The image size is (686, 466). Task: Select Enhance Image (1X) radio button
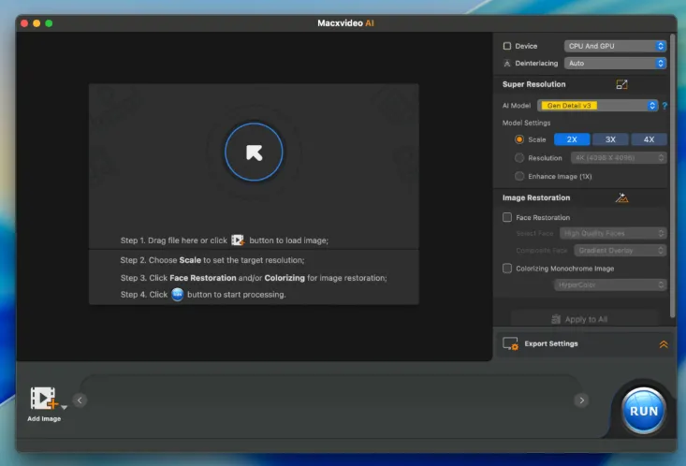pos(519,176)
